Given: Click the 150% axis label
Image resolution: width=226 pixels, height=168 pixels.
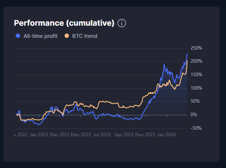Looking at the screenshot, I should (196, 75).
